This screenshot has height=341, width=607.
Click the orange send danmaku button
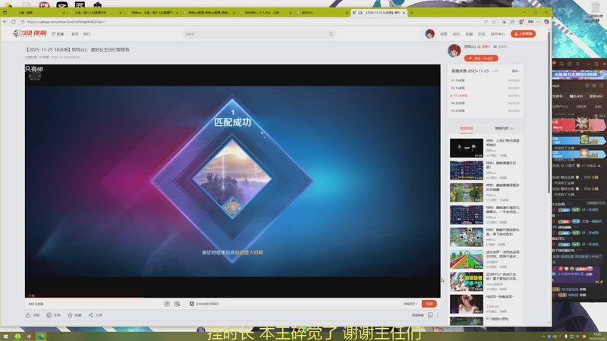pos(429,304)
